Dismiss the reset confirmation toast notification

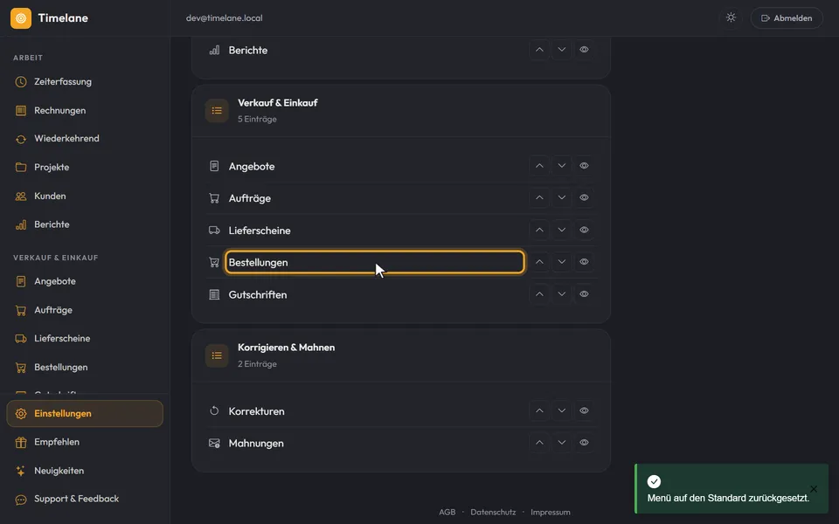[814, 489]
